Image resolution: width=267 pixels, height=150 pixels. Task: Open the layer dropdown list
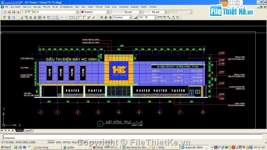coord(77,12)
